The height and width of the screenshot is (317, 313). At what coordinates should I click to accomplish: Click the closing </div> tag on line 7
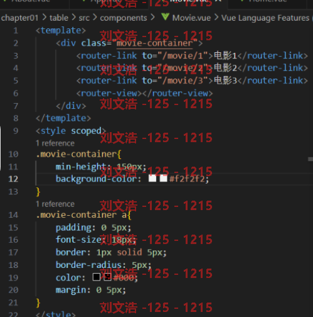tap(71, 106)
